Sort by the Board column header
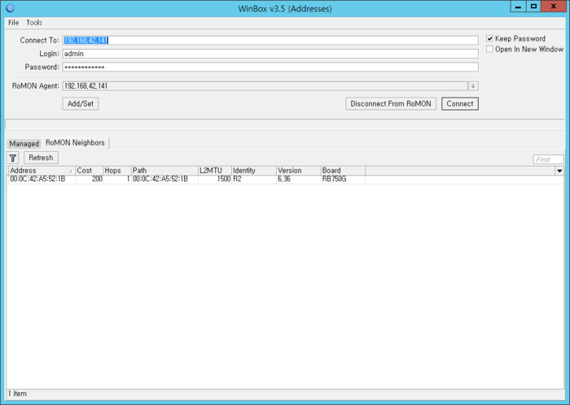This screenshot has height=405, width=570. (x=343, y=171)
